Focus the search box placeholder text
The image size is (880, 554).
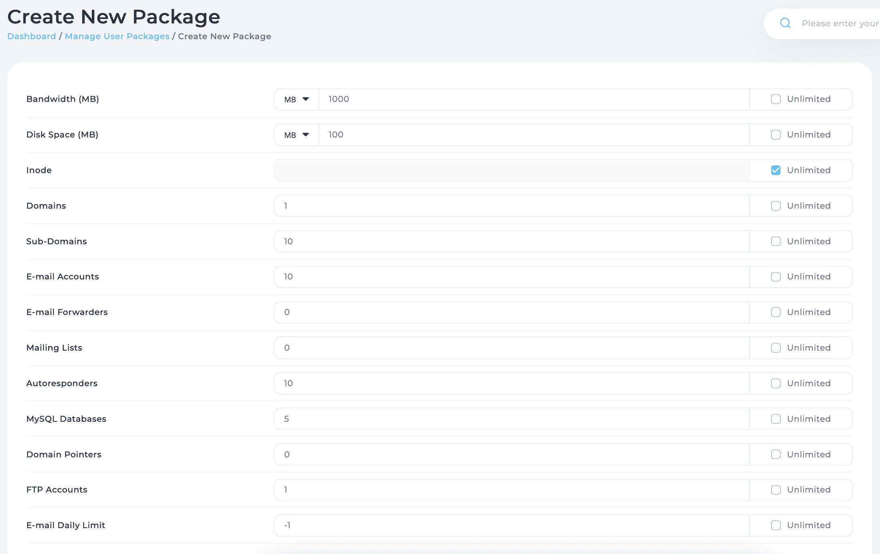(840, 23)
